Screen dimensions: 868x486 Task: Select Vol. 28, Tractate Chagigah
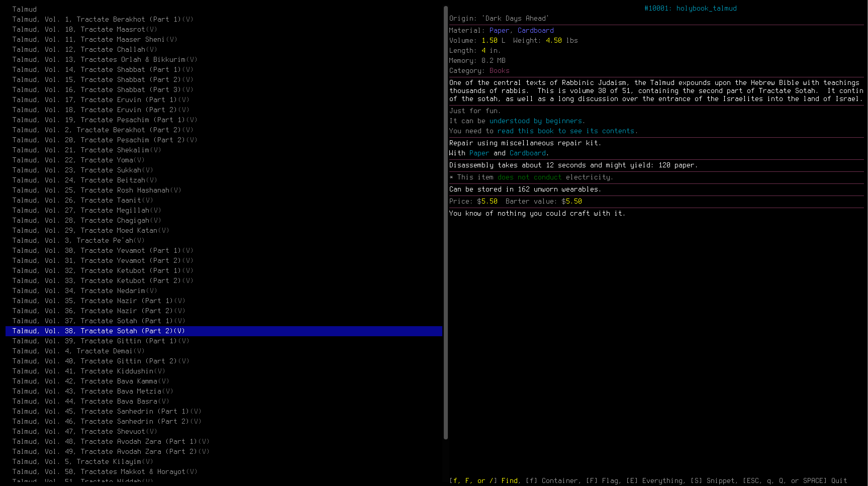click(x=86, y=220)
